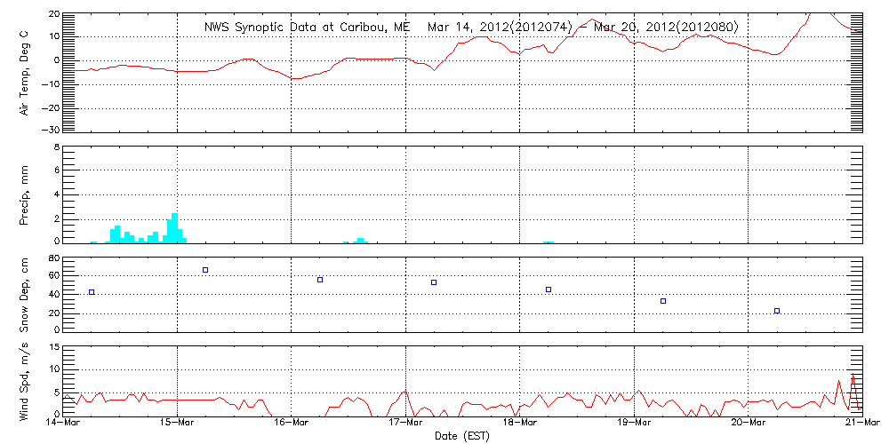Click the lowest snow depth marker after 20-Mar
Image resolution: width=889 pixels, height=444 pixels.
coord(777,310)
